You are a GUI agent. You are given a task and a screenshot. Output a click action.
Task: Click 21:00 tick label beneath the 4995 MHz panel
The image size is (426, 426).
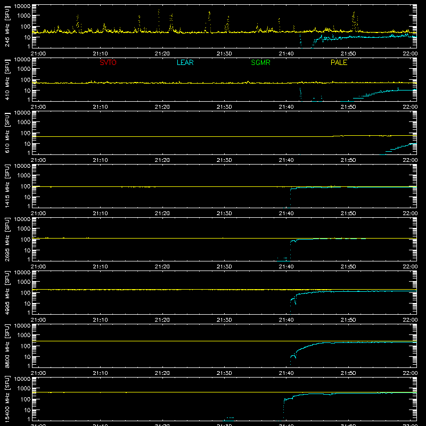(38, 320)
